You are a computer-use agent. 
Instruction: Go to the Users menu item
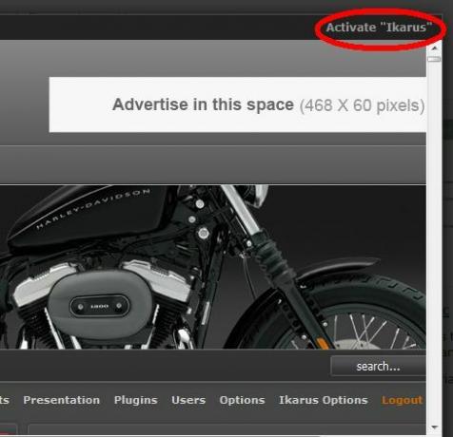click(x=188, y=400)
